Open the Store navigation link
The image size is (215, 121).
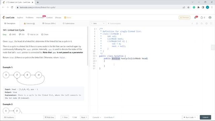pyautogui.click(x=68, y=17)
